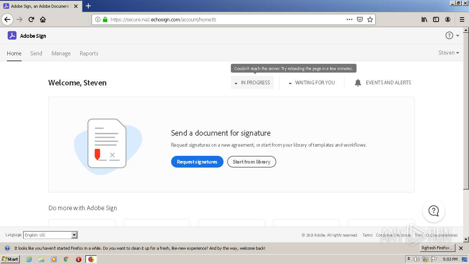Click the Start from library button
The height and width of the screenshot is (264, 469).
pyautogui.click(x=251, y=162)
